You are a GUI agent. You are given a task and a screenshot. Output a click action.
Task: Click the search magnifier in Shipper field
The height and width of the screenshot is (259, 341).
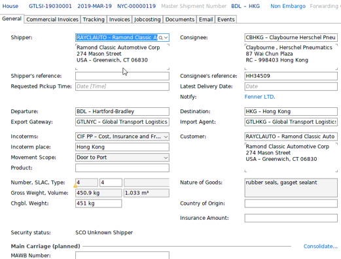click(160, 38)
